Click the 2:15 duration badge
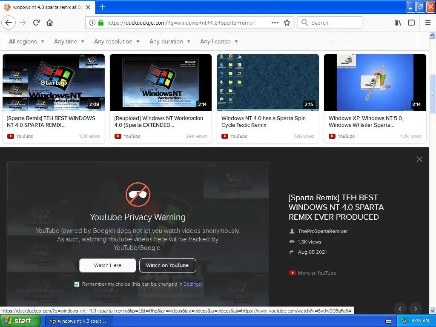 [309, 104]
